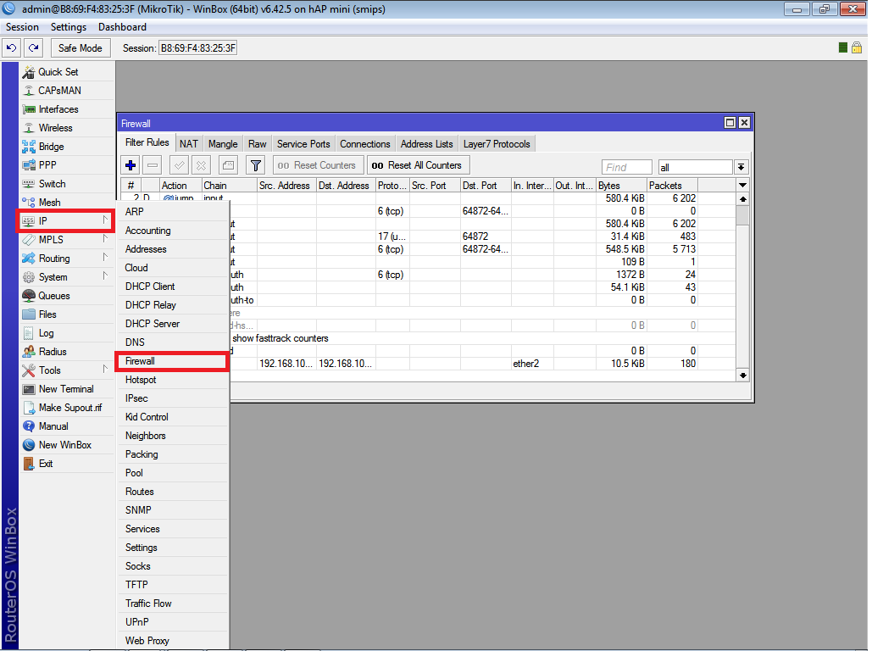Click the Reset All Counters button
The height and width of the screenshot is (651, 872).
[x=418, y=165]
